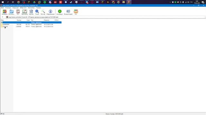The image size is (206, 115).
Task: Sort by Size (Размер) column header
Action: tap(19, 20)
